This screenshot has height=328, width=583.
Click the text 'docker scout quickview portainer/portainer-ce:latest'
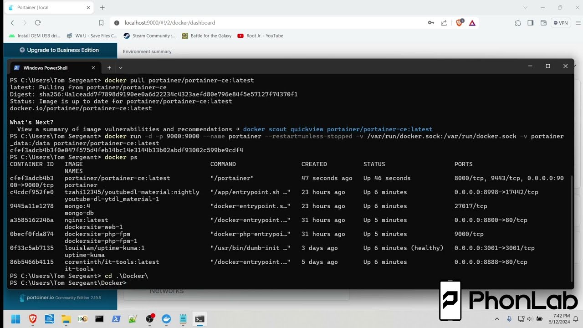point(338,129)
